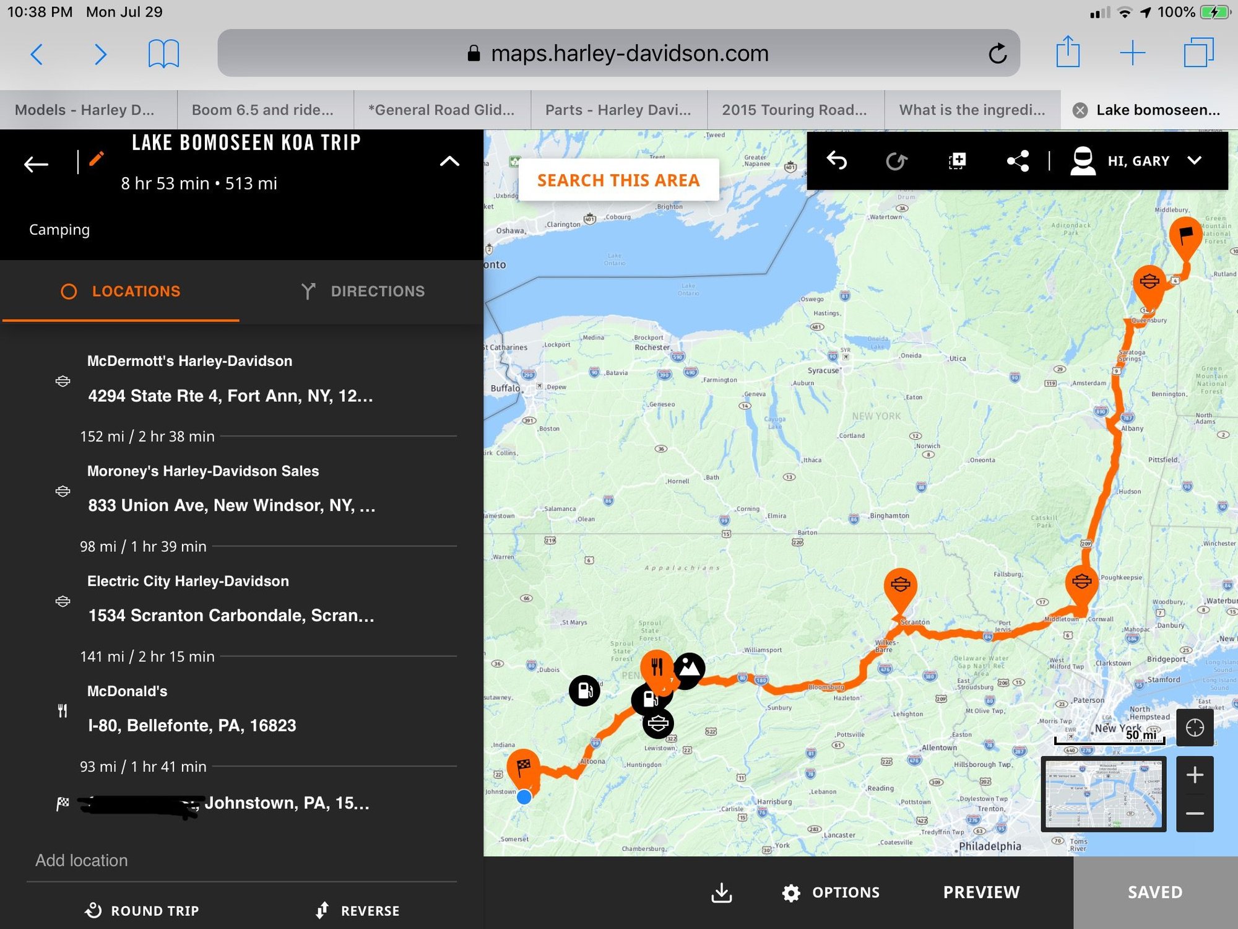This screenshot has height=929, width=1238.
Task: Collapse the trip header with chevron up
Action: click(x=449, y=162)
